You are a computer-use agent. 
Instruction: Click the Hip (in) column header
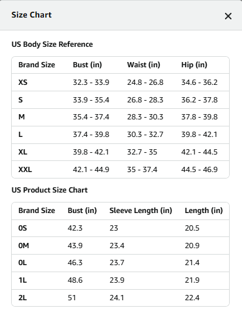tap(194, 65)
